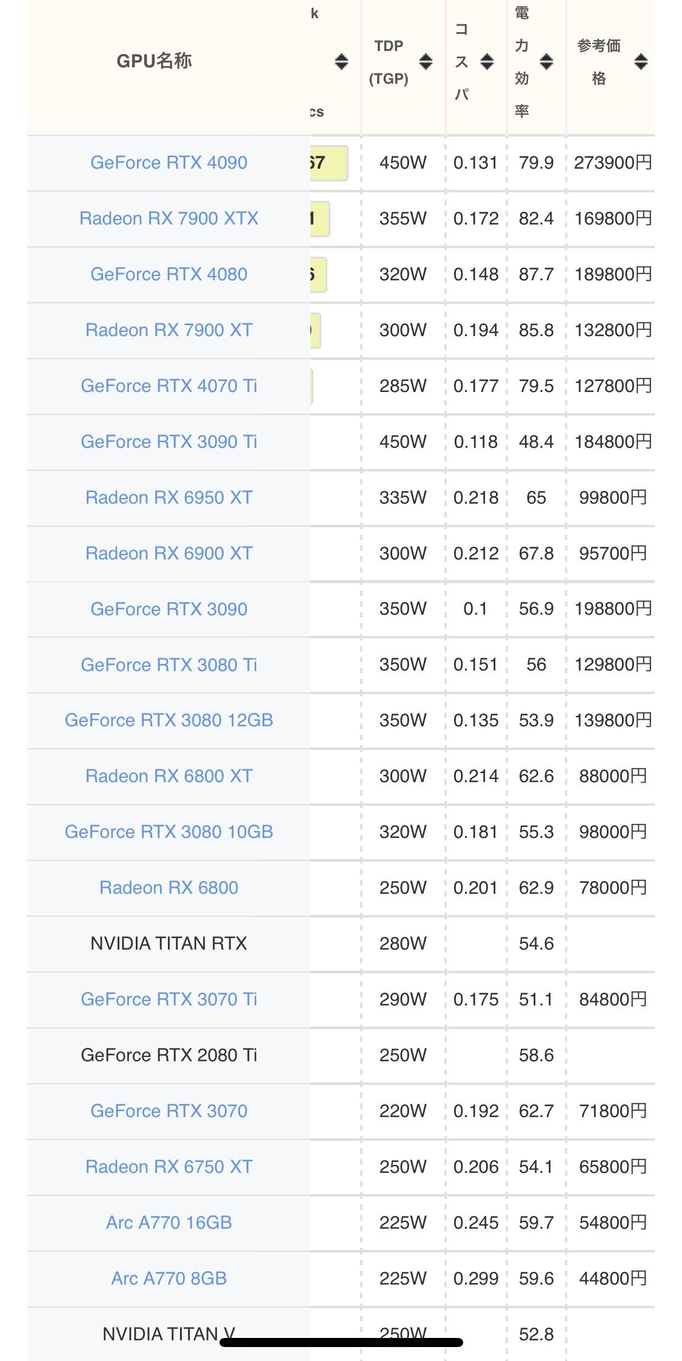This screenshot has height=1361, width=682.
Task: Select the 0.299 コスパ value
Action: 476,1278
